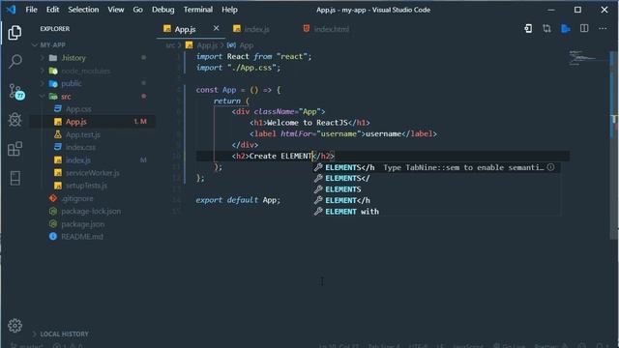Click the compare changes arrows icon
Image resolution: width=619 pixels, height=348 pixels.
tap(546, 28)
